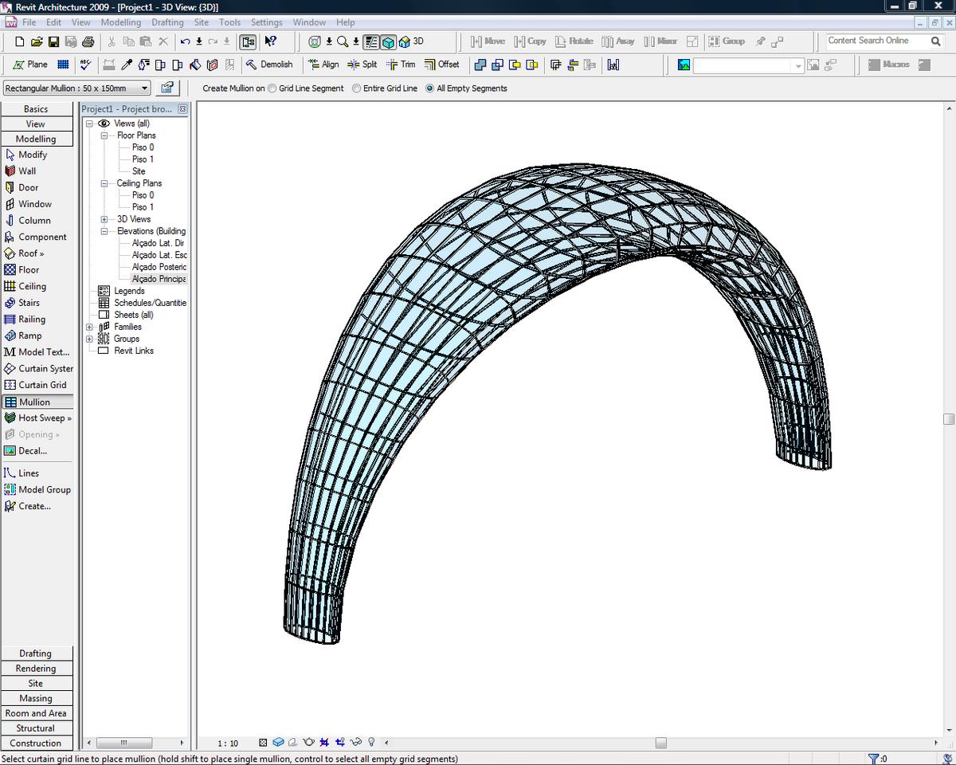Expand the Families node in project browser
956x765 pixels.
tap(88, 327)
